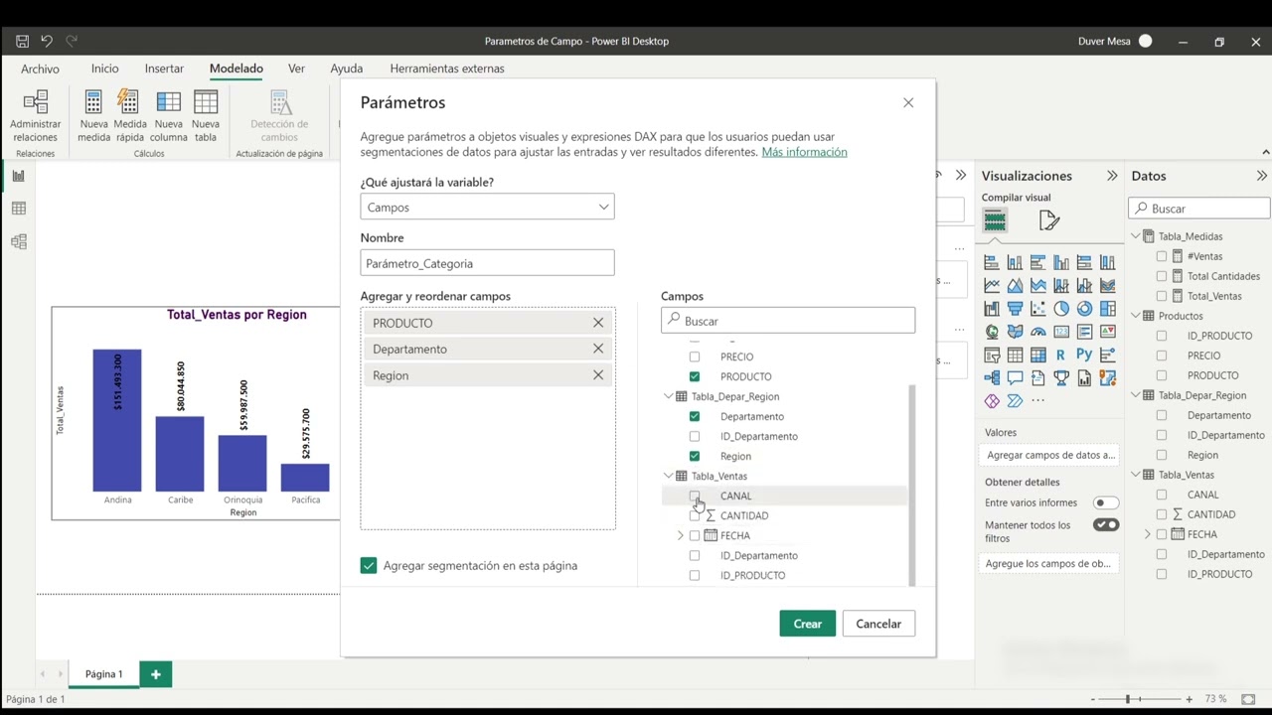Switch to Report view in left sidebar

18,176
